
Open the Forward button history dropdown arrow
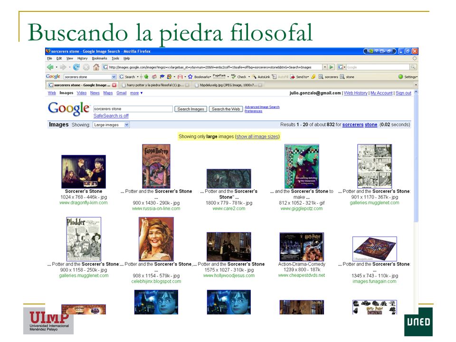[x=69, y=67]
